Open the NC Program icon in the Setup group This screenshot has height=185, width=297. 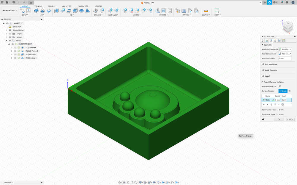click(x=28, y=11)
